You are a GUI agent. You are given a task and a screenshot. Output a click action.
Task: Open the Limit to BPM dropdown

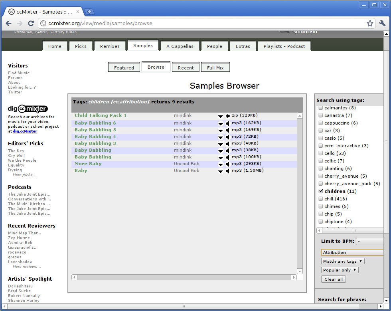click(x=369, y=241)
